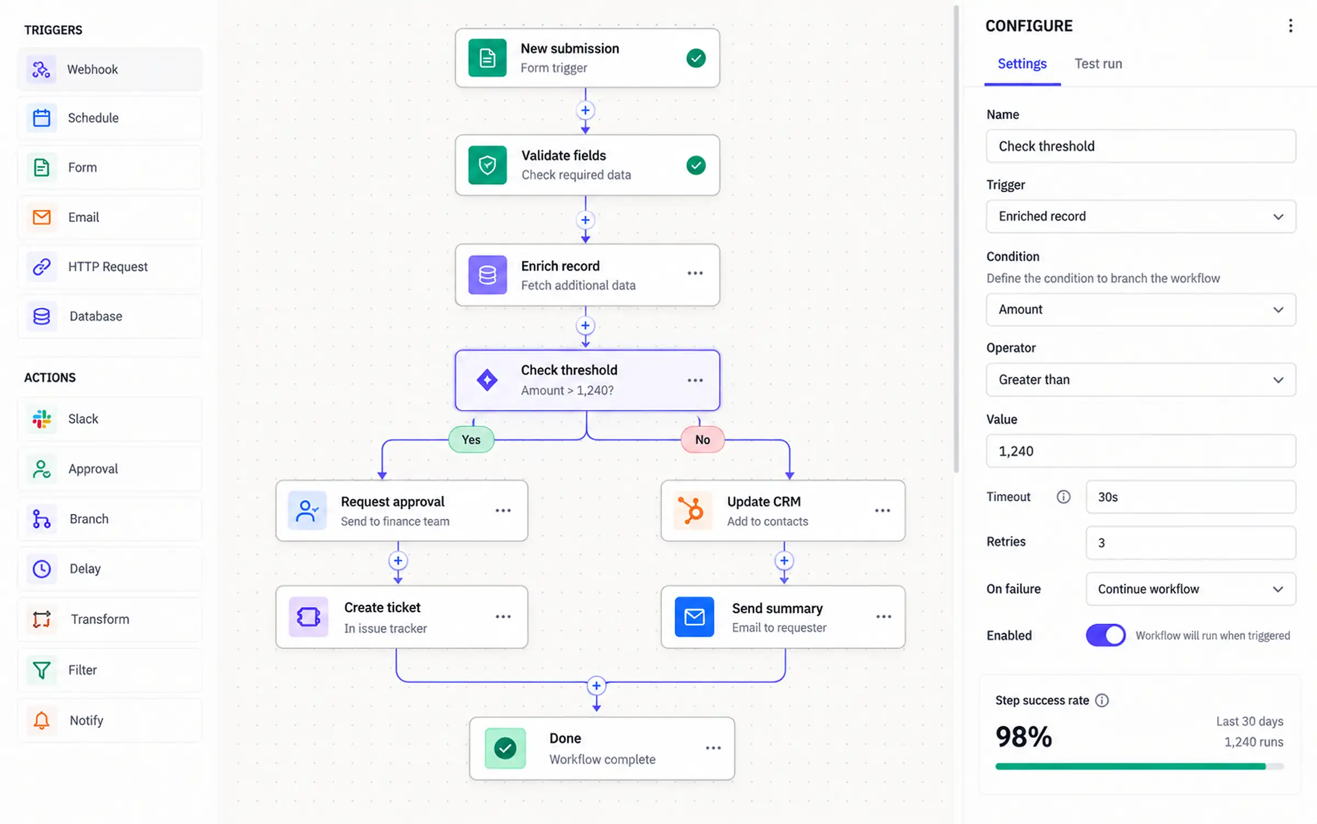Pick the Schedule calendar icon
The image size is (1317, 824).
(41, 117)
